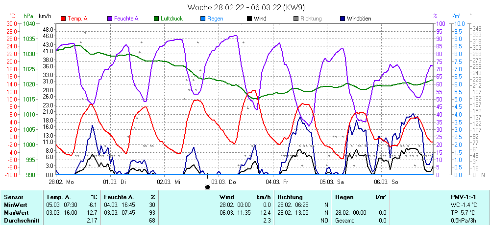Click the purple Feuchte A. legend square
Viewport: 490px width, 225px height.
coord(109,19)
